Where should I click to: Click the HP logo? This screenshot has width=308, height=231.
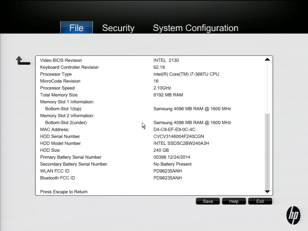tap(293, 215)
